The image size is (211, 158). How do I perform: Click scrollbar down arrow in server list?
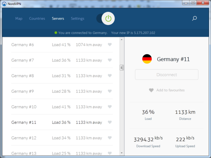coord(122,153)
